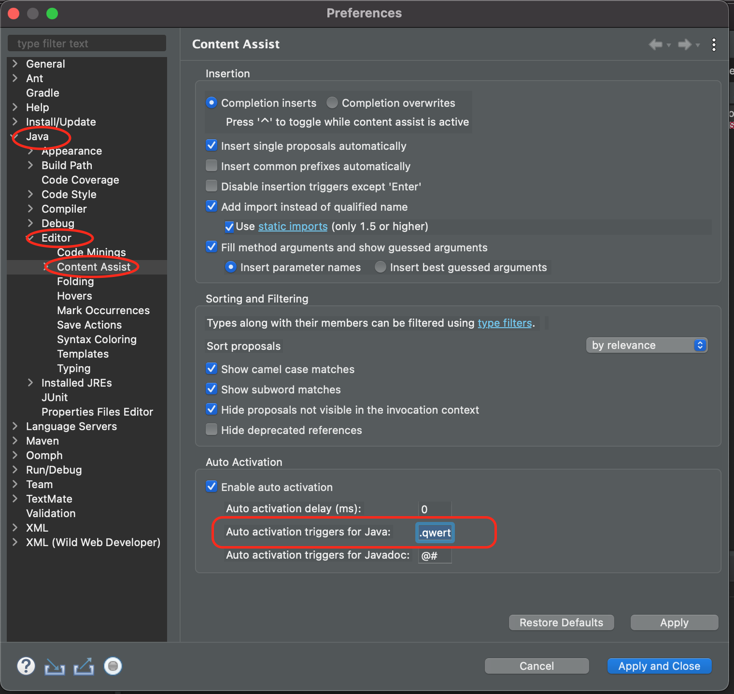The height and width of the screenshot is (694, 734).
Task: Enable Insert common prefixes automatically
Action: click(x=212, y=166)
